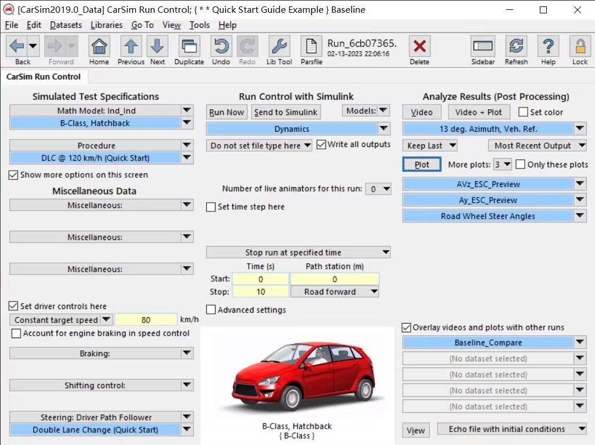
Task: Click the Duplicate dataset icon
Action: point(189,46)
